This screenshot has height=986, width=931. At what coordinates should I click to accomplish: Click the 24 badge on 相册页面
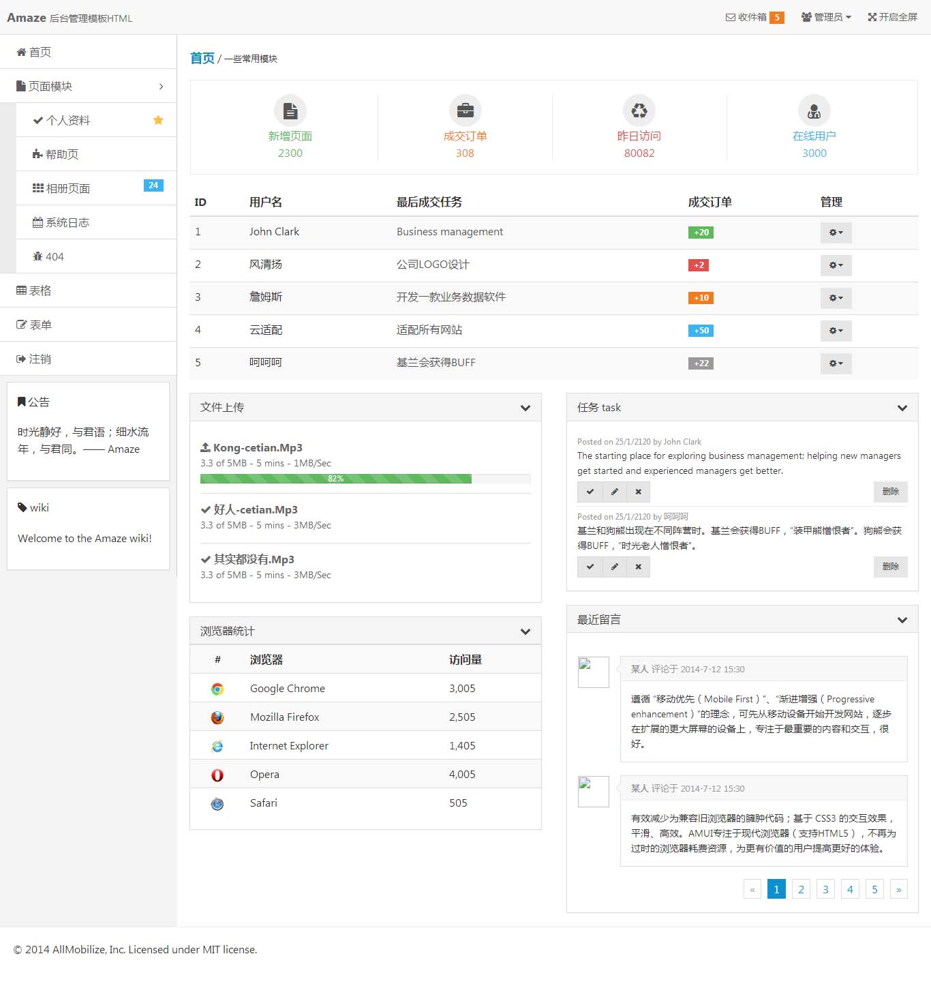click(153, 185)
